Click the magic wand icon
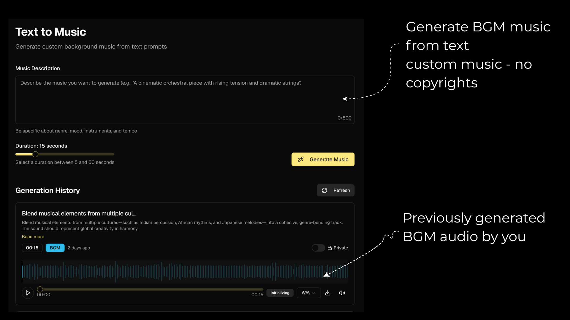 pos(301,159)
